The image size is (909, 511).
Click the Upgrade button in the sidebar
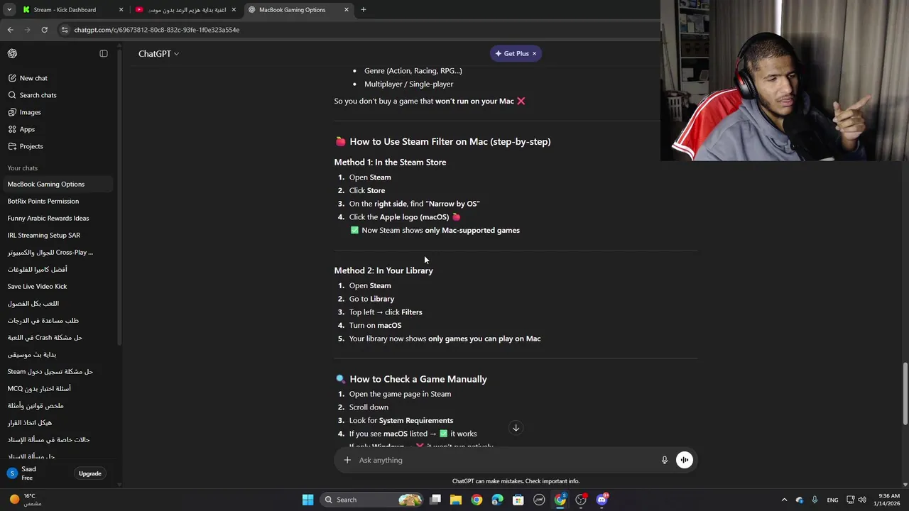tap(89, 473)
